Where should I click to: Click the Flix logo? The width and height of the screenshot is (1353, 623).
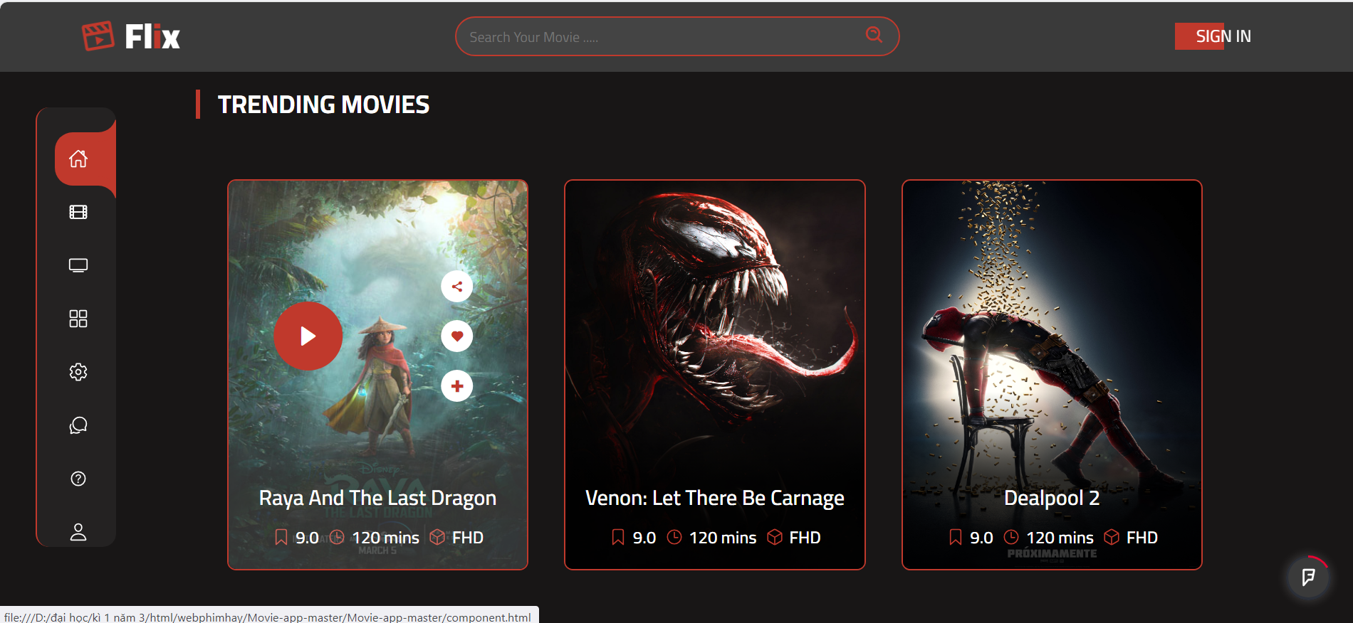tap(131, 36)
